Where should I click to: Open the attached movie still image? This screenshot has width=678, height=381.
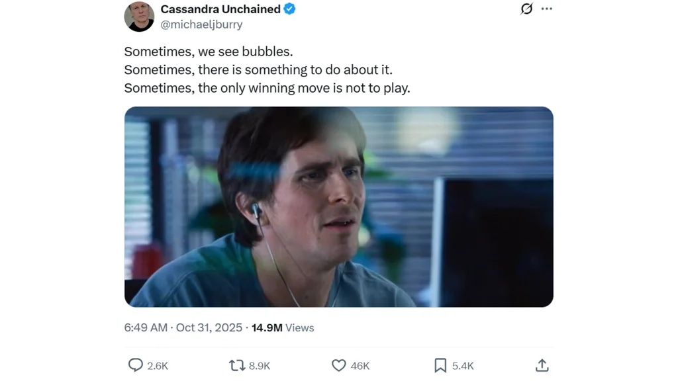(338, 207)
